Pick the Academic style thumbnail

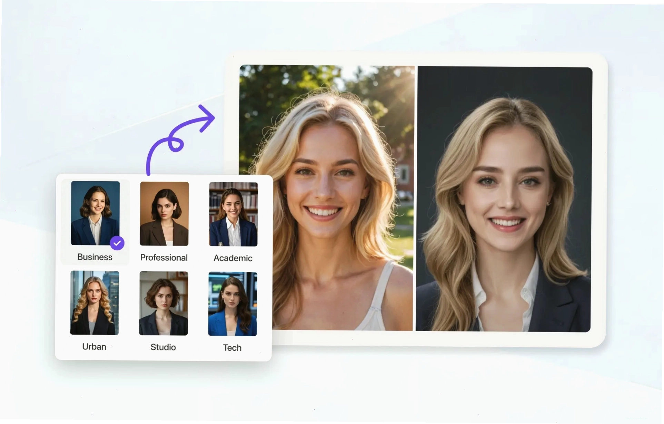(x=233, y=214)
